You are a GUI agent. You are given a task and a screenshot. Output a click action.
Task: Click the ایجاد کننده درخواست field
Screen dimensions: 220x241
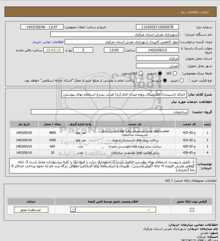122,42
